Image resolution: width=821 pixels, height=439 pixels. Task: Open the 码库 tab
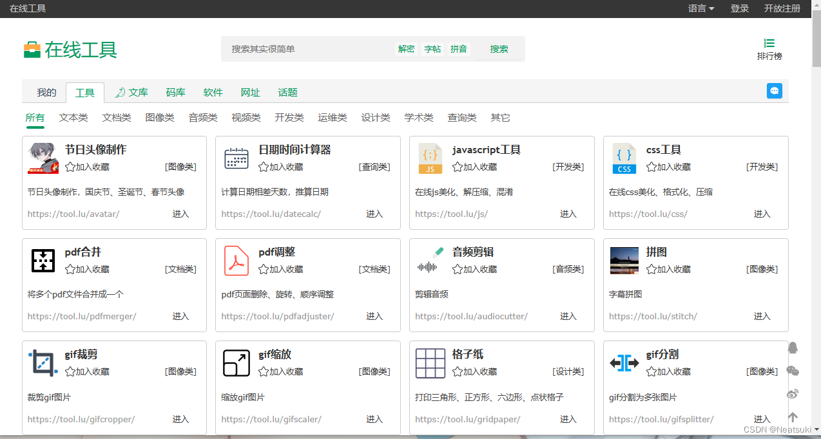(175, 92)
